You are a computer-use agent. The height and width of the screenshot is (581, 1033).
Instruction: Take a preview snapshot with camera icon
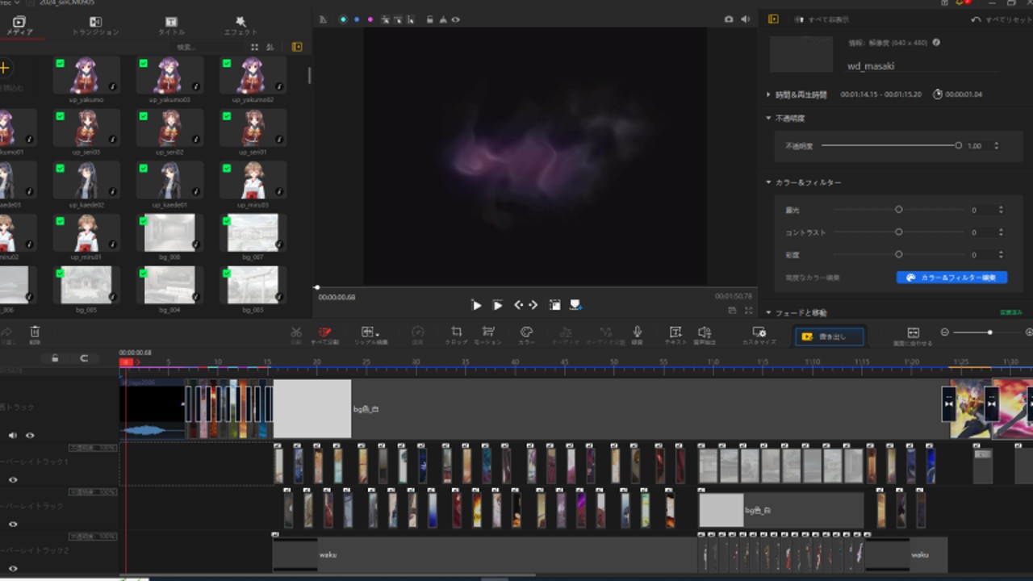click(729, 19)
